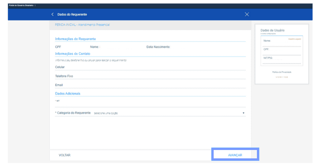The height and width of the screenshot is (168, 323).
Task: Open the Política de Privacidade link
Action: click(282, 72)
